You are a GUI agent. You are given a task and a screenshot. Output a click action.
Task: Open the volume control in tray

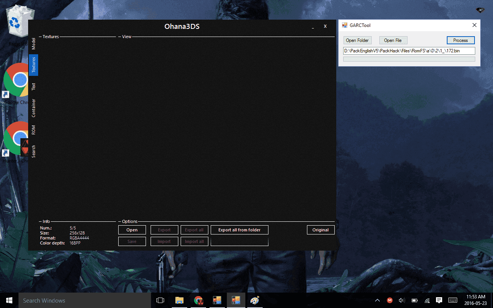point(402,300)
